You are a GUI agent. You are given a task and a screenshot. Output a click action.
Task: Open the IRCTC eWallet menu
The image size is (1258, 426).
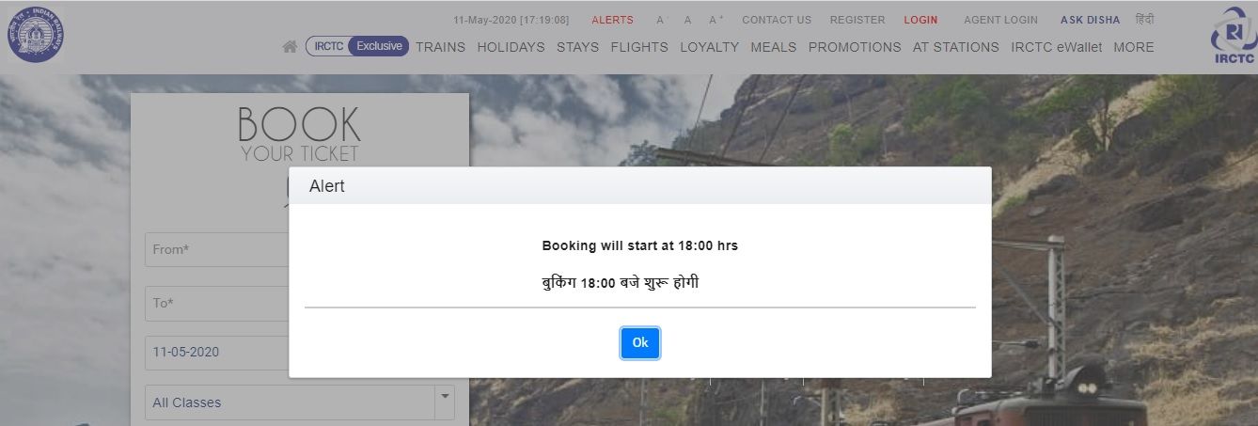[1056, 47]
